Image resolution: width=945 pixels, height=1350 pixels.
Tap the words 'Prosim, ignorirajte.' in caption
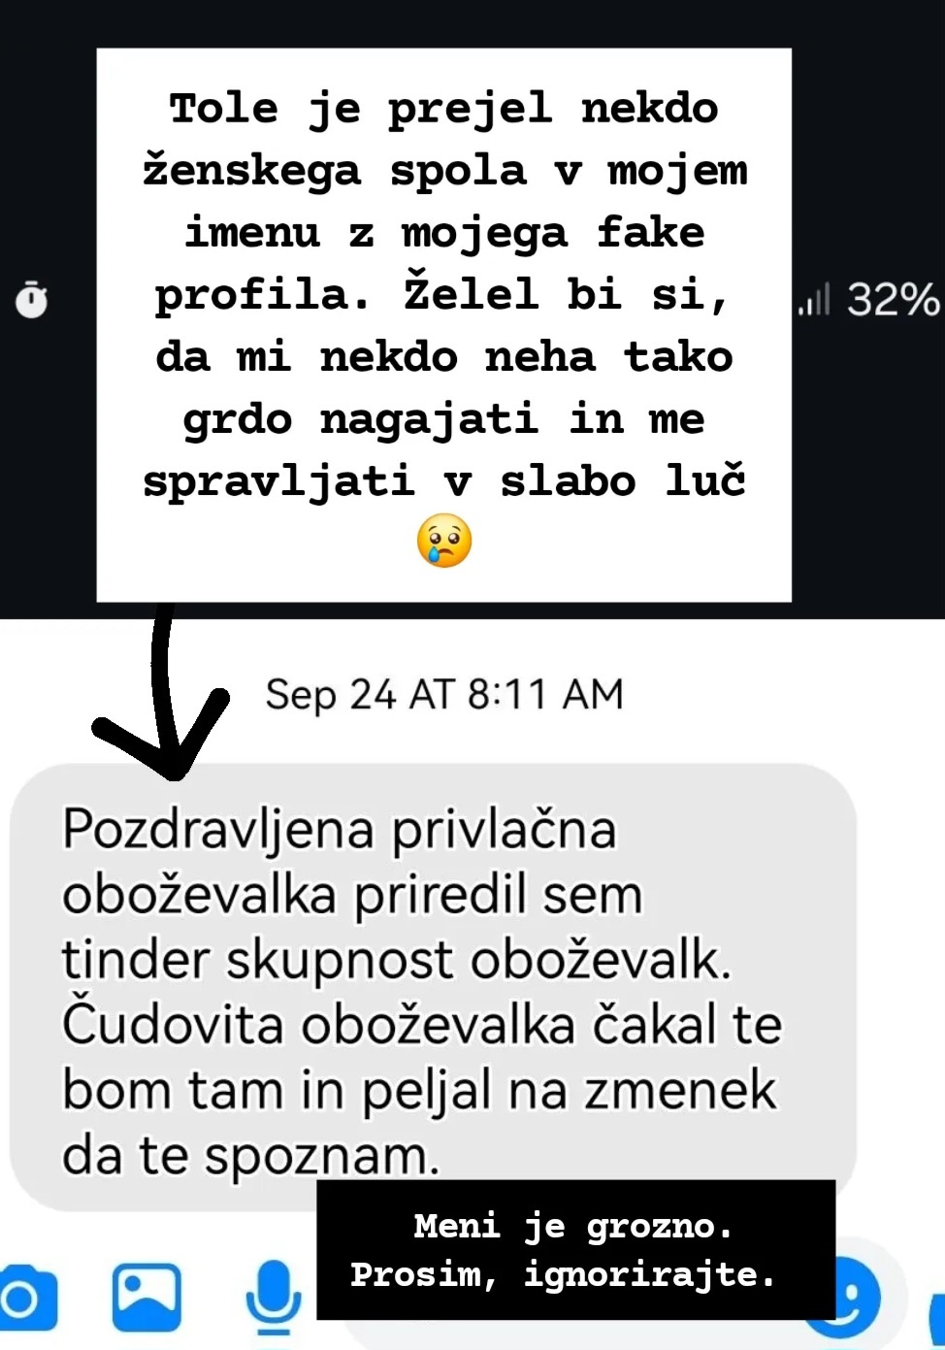pos(564,1274)
